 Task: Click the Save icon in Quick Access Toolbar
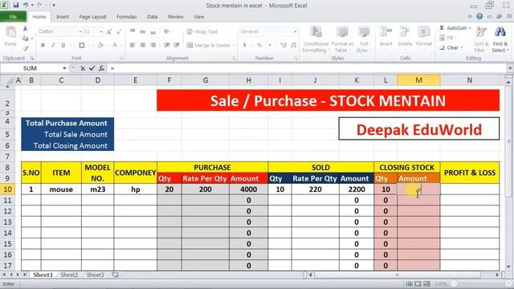(x=16, y=6)
